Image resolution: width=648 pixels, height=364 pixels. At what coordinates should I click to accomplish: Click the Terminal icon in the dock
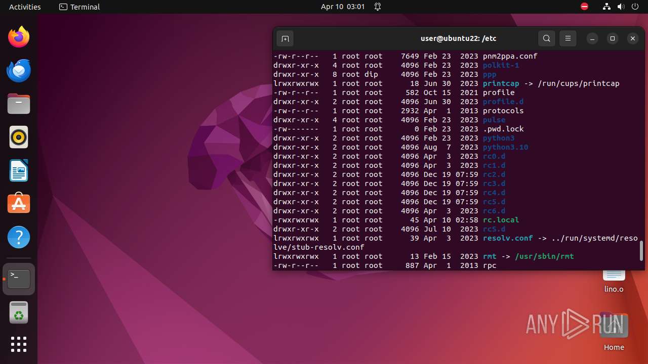19,279
